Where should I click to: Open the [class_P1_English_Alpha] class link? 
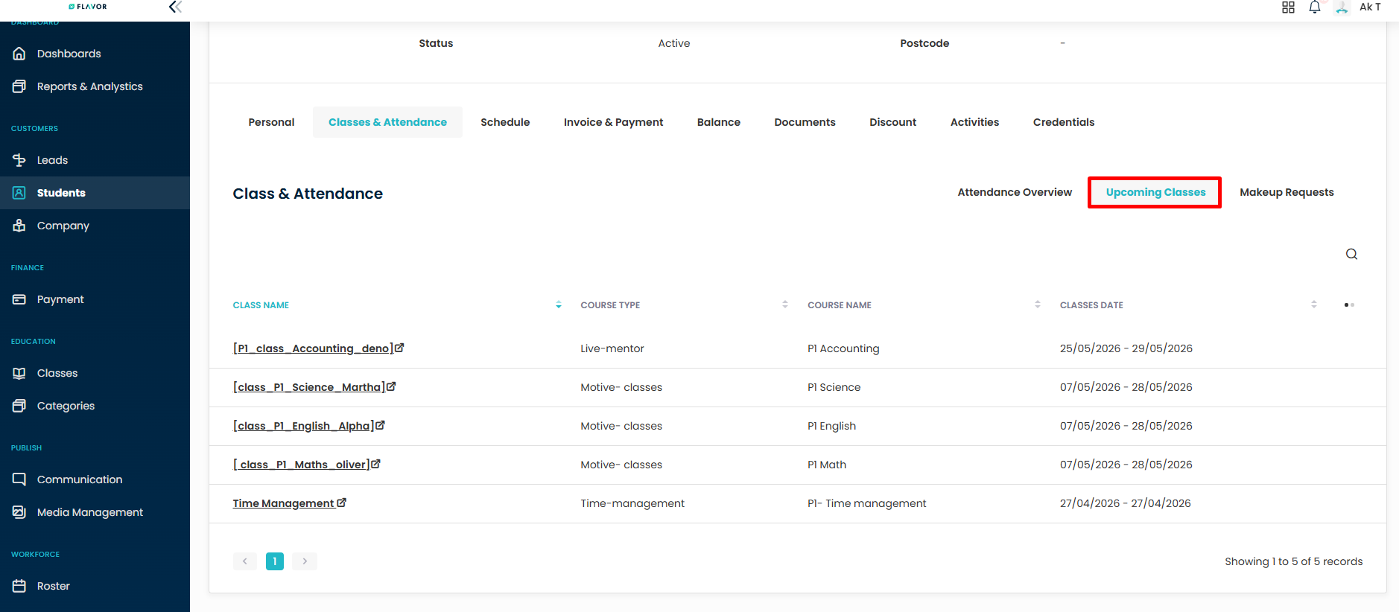click(x=303, y=426)
